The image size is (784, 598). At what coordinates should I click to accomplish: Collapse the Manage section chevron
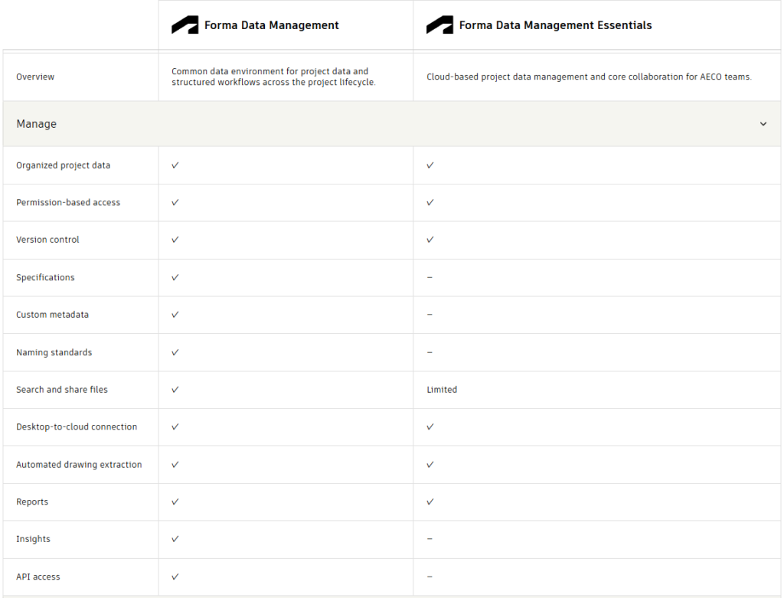[x=763, y=124]
